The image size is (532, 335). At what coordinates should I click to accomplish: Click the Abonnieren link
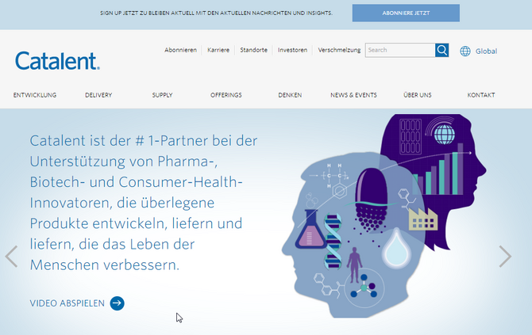180,50
